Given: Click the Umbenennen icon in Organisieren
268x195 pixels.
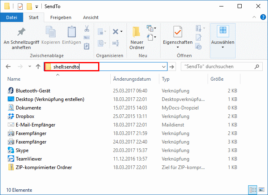Looking at the screenshot, I should (x=116, y=43).
